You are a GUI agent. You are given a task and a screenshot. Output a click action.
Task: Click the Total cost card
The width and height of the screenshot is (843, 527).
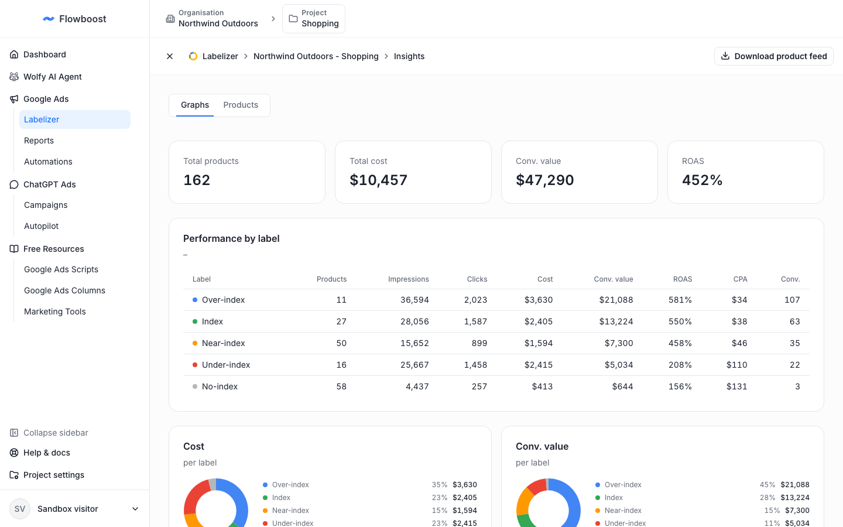click(x=413, y=172)
